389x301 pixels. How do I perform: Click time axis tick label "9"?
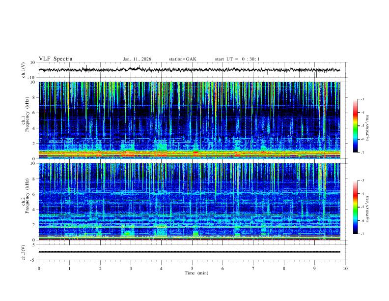pos(314,269)
